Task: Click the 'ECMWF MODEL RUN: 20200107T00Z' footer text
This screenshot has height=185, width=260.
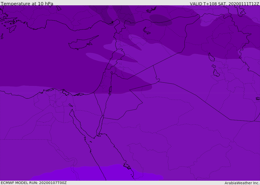Action: (x=34, y=183)
